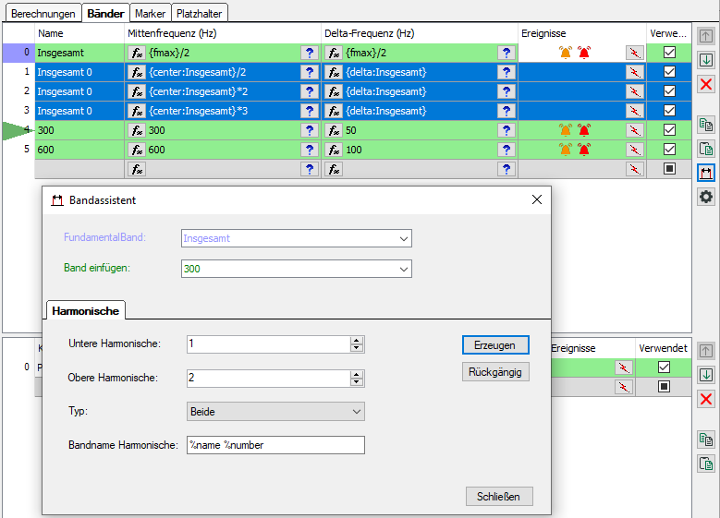Click orange alarm bell in Insgesamt row
Image resolution: width=720 pixels, height=518 pixels.
pos(566,53)
